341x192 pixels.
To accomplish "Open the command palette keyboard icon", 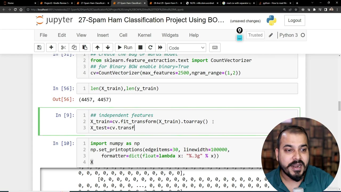I will [215, 47].
